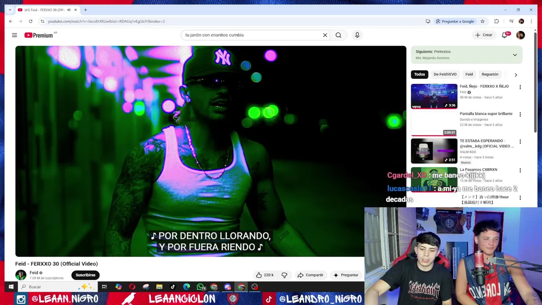Open Windows Start menu
Viewport: 542px width, 305px height.
click(11, 287)
